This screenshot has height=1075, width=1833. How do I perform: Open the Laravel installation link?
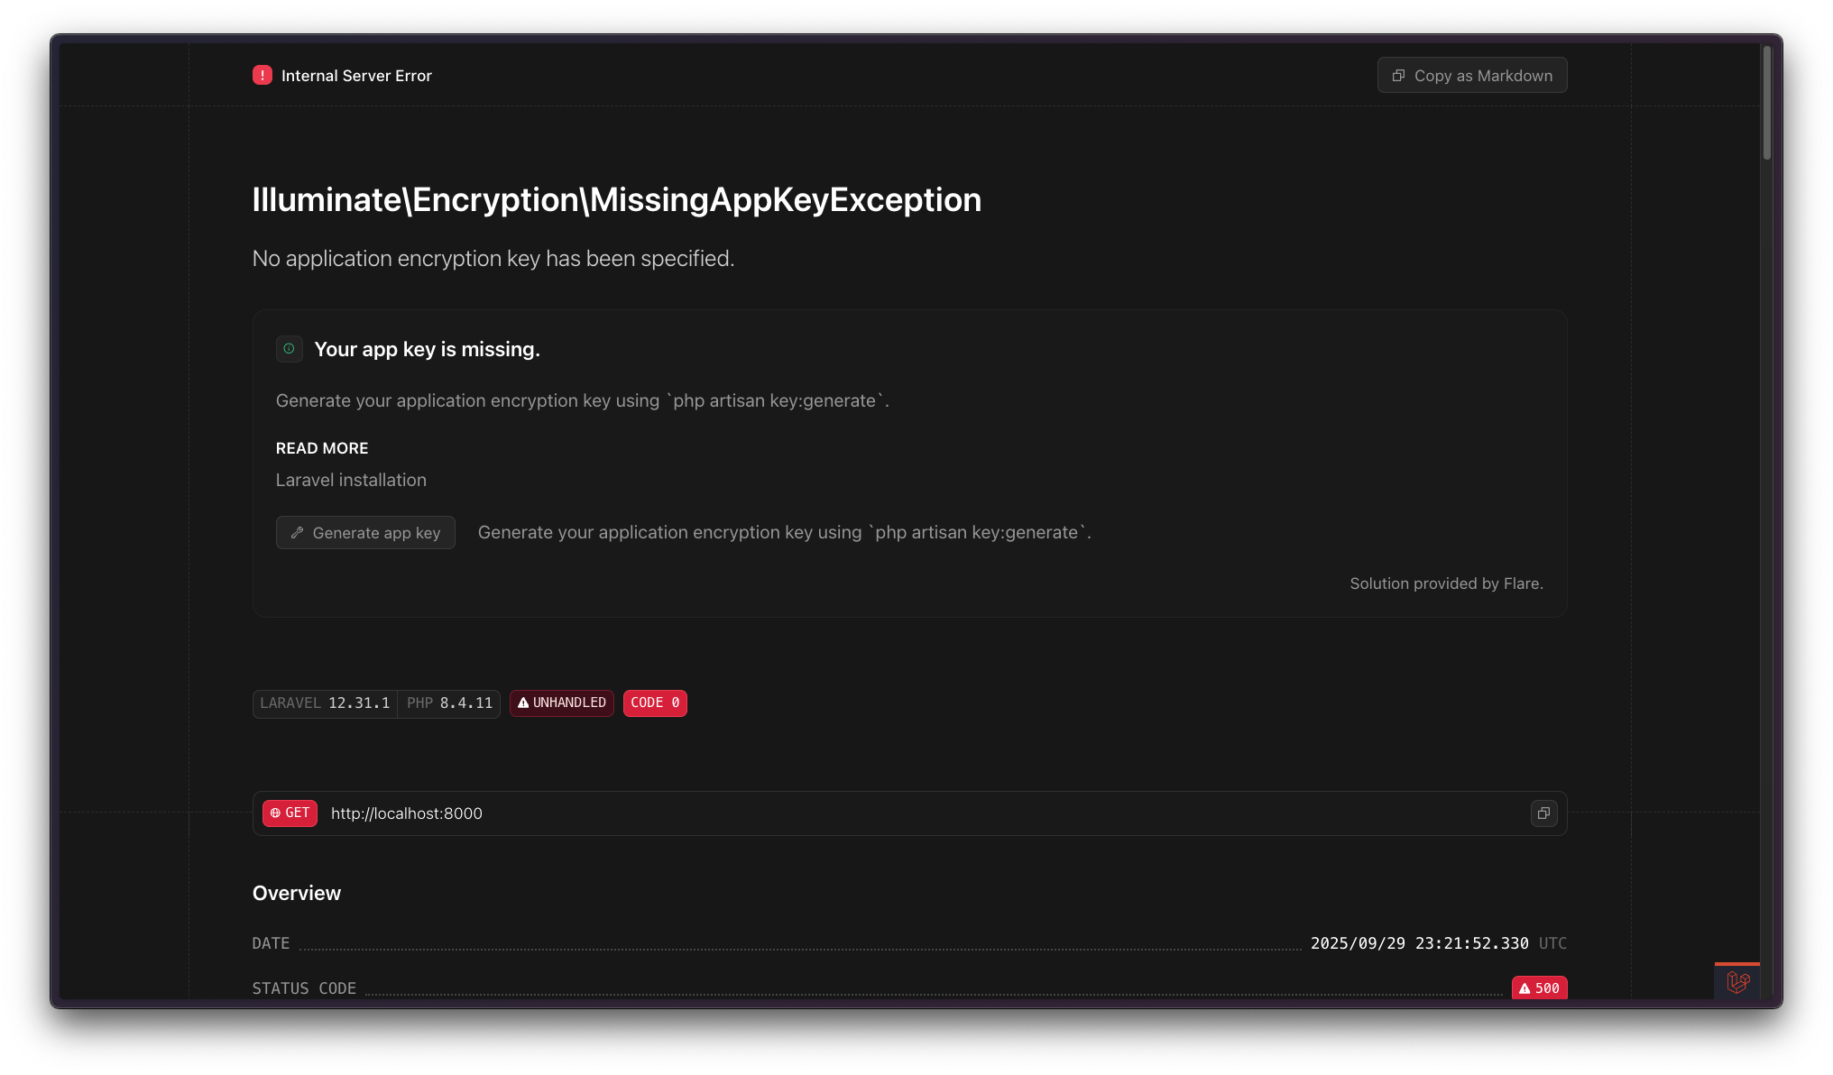(351, 480)
